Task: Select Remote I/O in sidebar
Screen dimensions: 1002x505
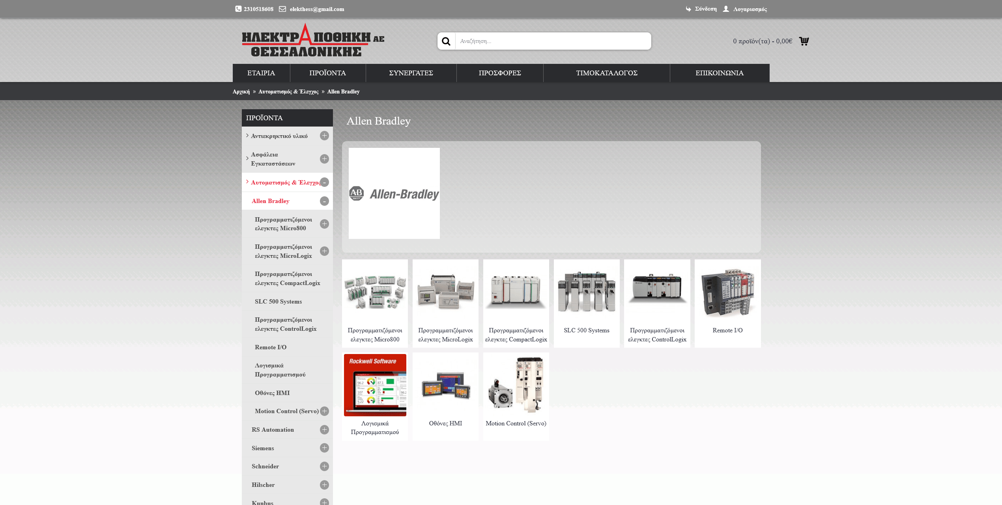Action: (x=271, y=347)
